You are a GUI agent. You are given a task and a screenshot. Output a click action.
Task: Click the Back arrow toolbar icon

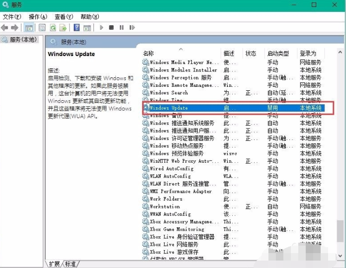4,28
